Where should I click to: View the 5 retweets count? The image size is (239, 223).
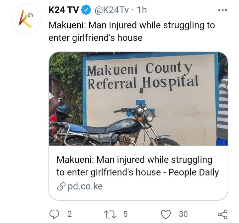125,214
